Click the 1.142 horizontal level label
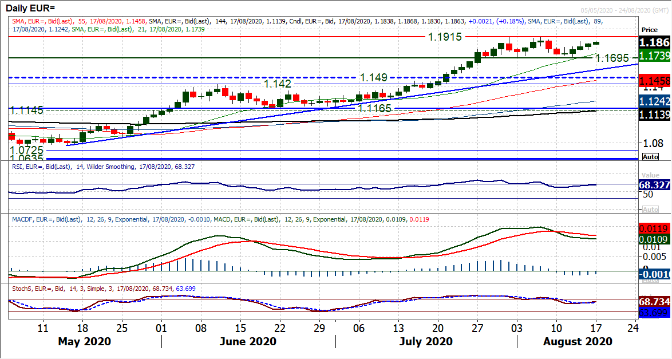Viewport: 672px width, 359px height. [277, 84]
